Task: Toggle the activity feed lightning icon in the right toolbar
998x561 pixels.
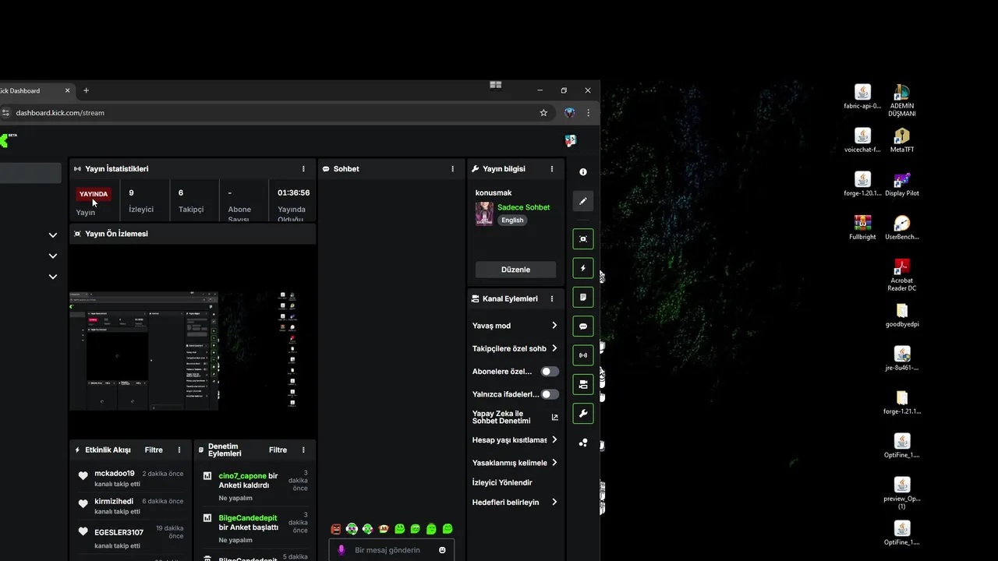Action: [583, 268]
